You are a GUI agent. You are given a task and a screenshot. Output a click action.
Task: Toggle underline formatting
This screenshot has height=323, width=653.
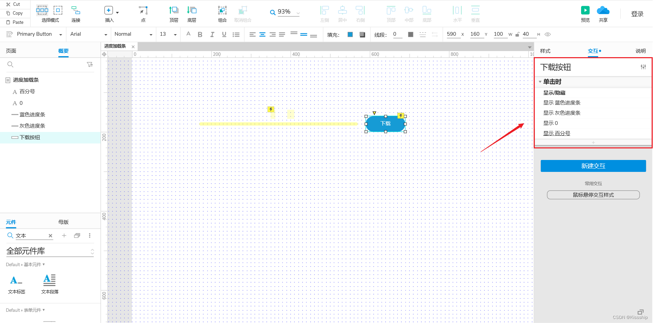pos(224,34)
